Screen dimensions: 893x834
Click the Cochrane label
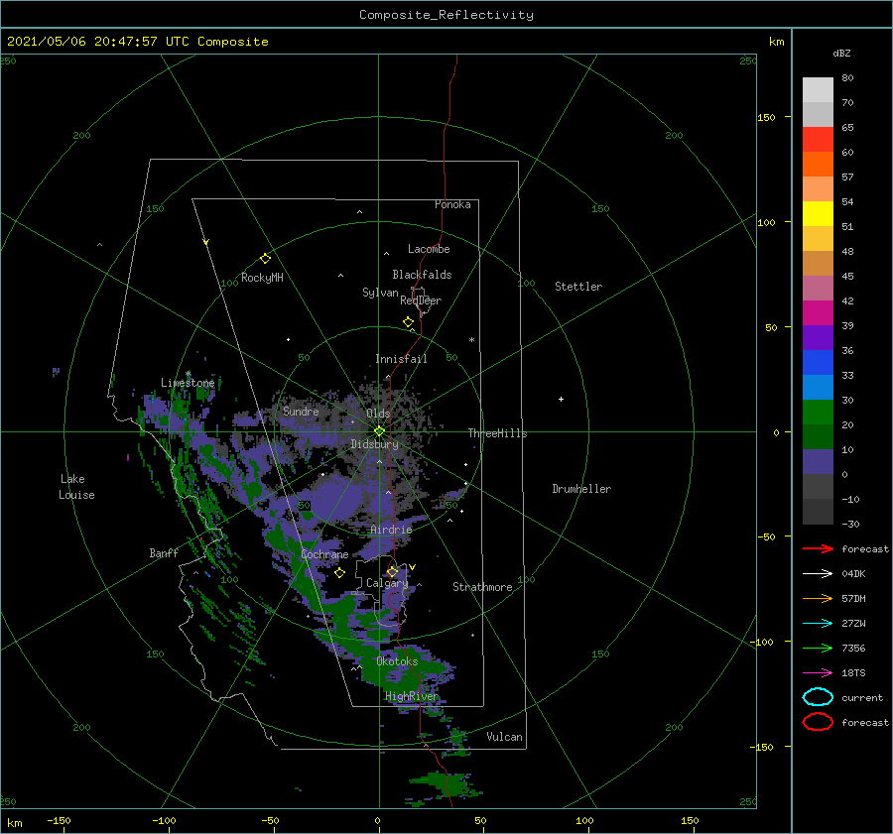(x=324, y=554)
